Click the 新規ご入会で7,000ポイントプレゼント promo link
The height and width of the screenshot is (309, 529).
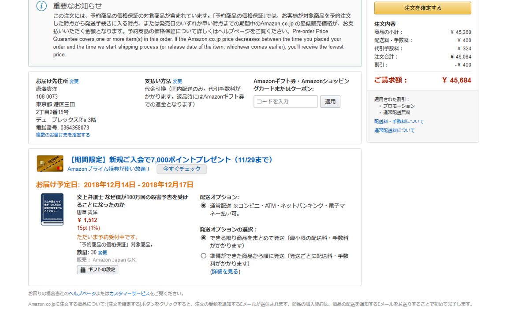pyautogui.click(x=170, y=159)
